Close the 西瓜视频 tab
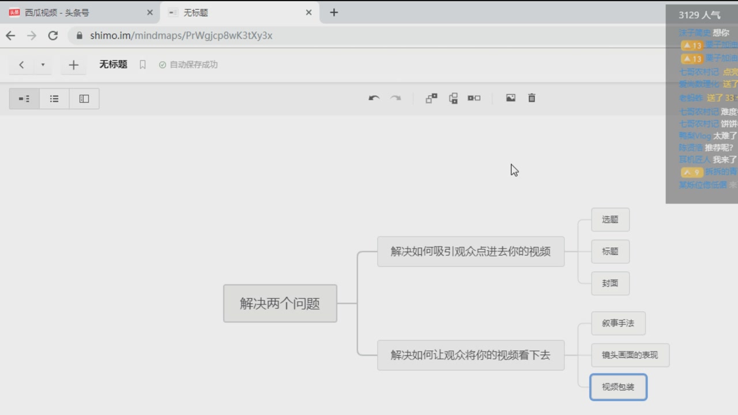The image size is (738, 415). tap(150, 12)
